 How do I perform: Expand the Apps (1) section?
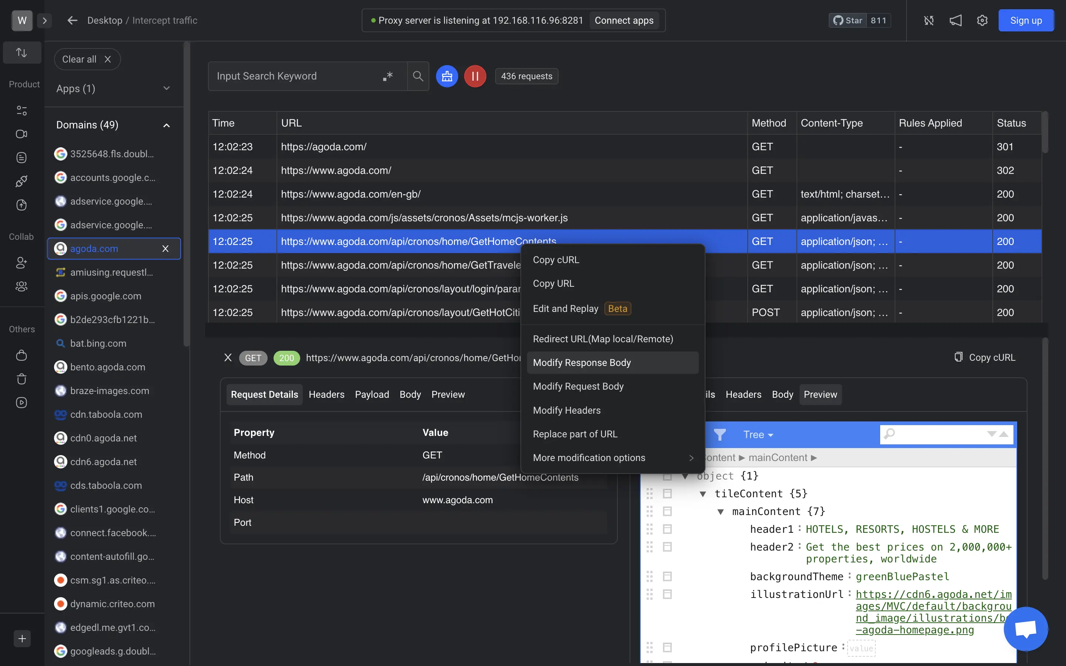pos(113,88)
